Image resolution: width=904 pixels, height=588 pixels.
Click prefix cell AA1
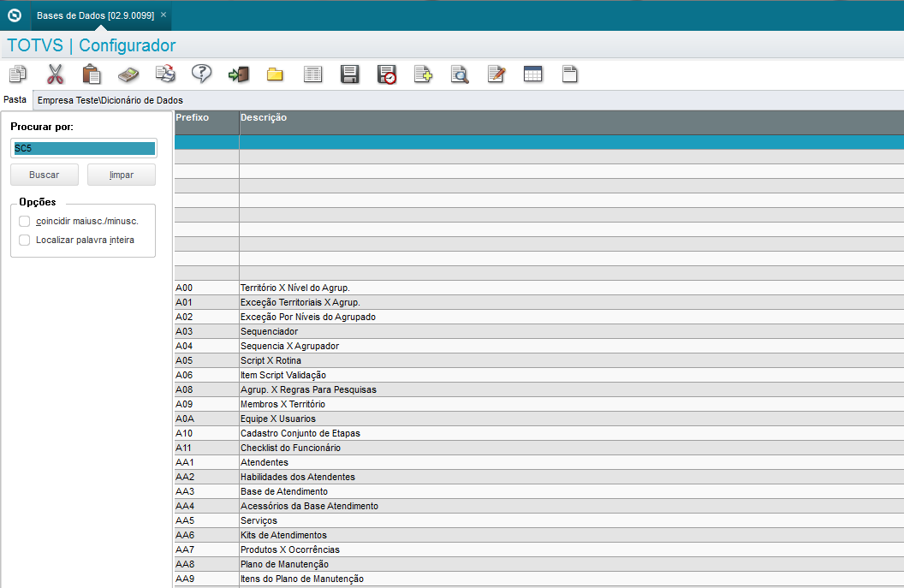pos(206,462)
